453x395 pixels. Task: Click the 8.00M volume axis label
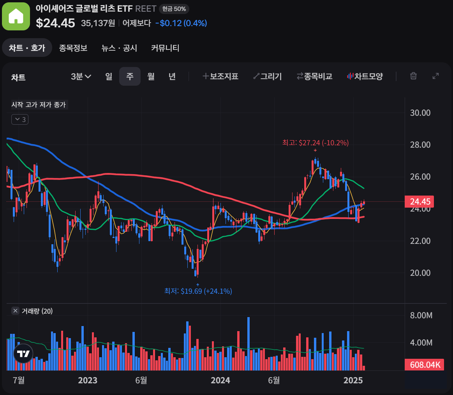pos(421,315)
